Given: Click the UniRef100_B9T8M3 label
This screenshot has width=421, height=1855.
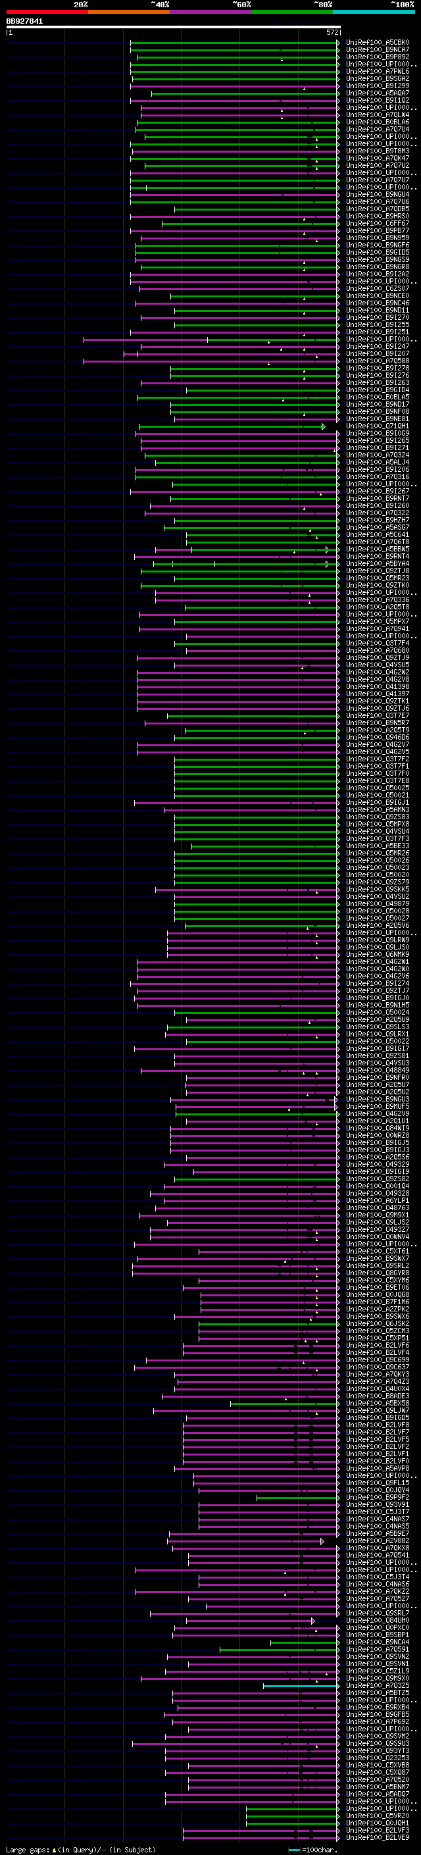Looking at the screenshot, I should 378,151.
